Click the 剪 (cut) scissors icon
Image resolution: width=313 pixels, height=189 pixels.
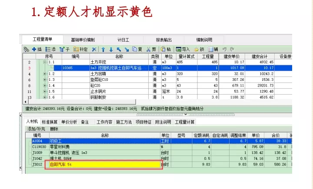(151, 50)
